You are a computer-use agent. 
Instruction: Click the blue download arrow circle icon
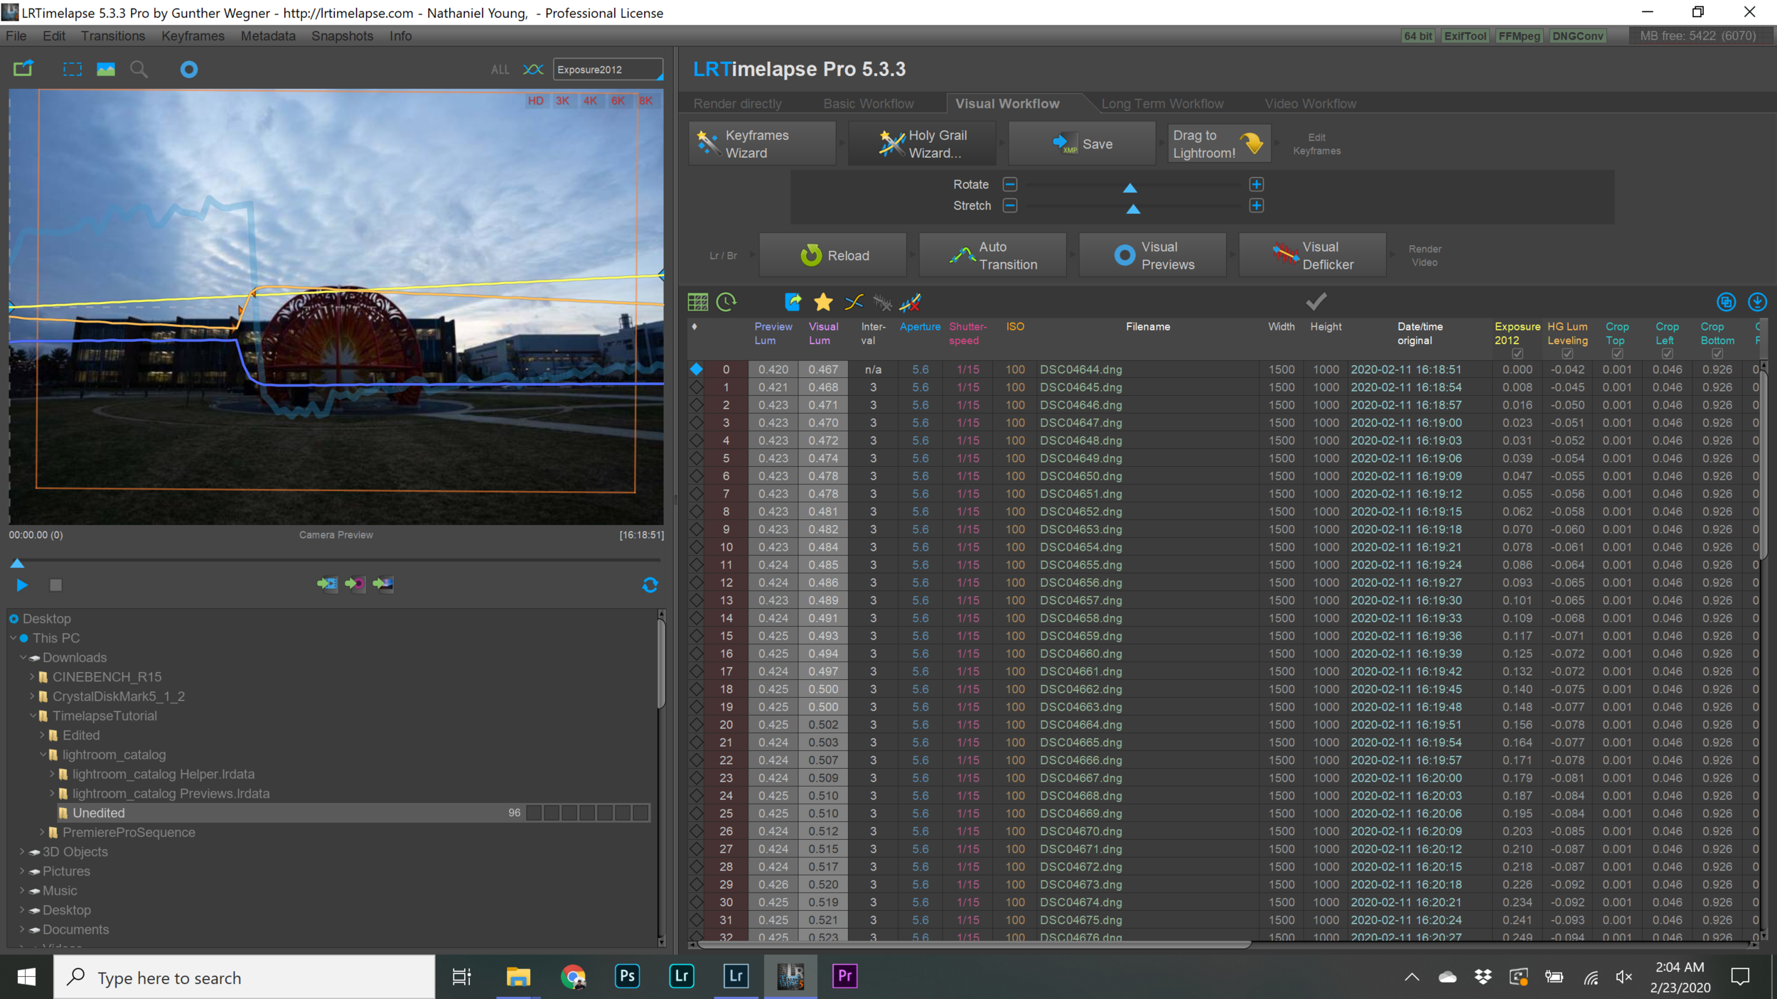1757,302
